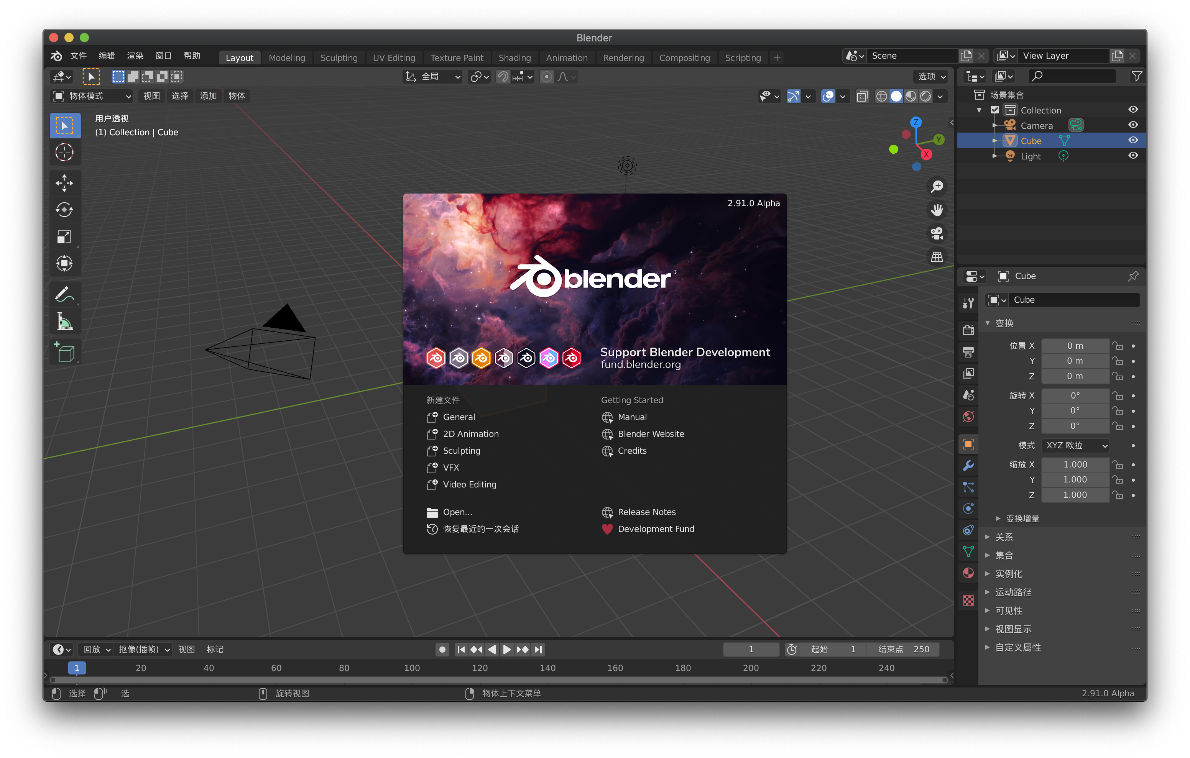
Task: Switch to the Scripting workspace tab
Action: tap(743, 58)
